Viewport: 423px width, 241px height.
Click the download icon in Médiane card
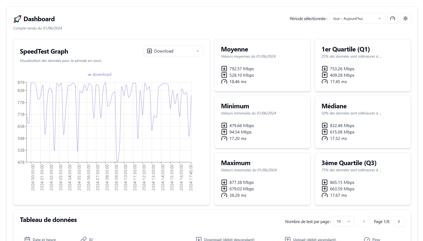pos(325,125)
